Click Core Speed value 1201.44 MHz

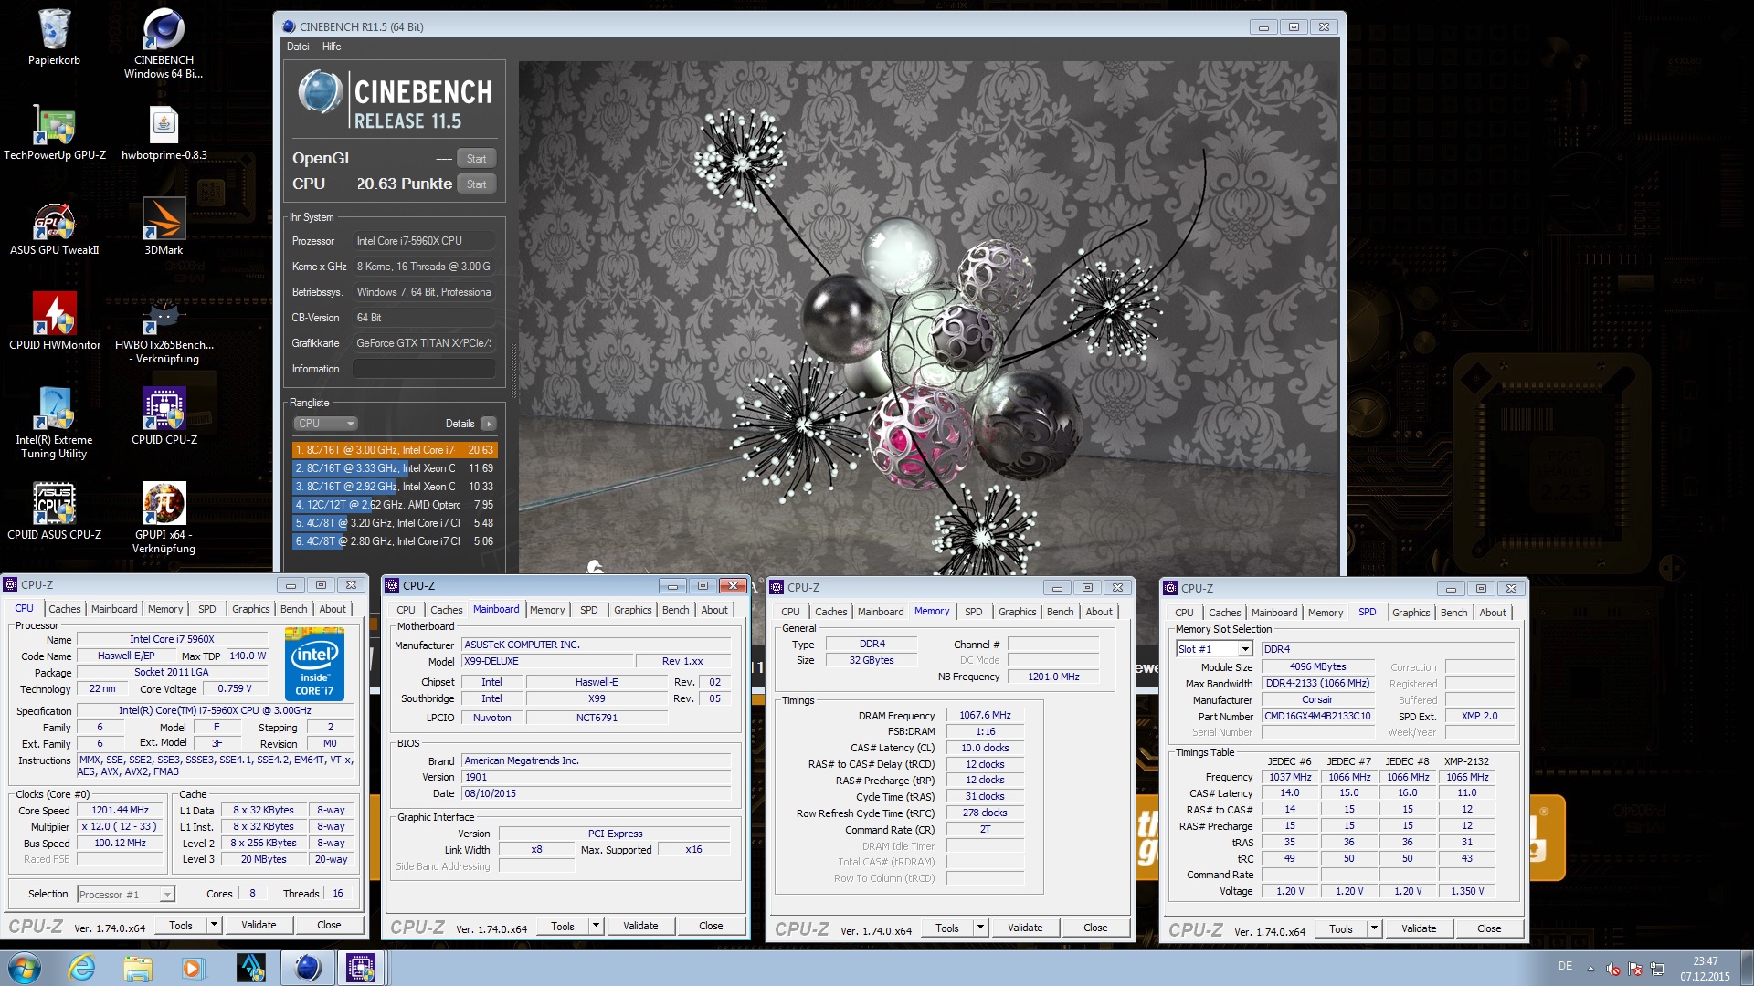coord(120,811)
